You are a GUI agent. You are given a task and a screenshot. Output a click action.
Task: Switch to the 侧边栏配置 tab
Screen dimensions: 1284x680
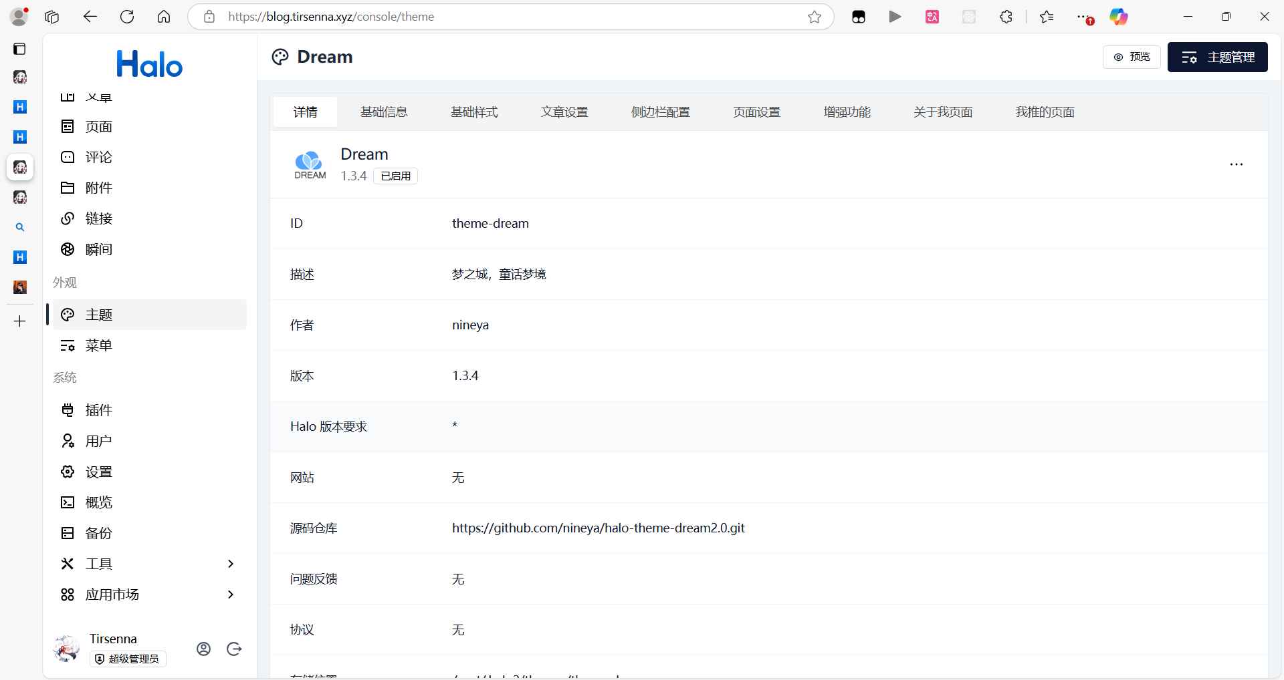pyautogui.click(x=660, y=112)
